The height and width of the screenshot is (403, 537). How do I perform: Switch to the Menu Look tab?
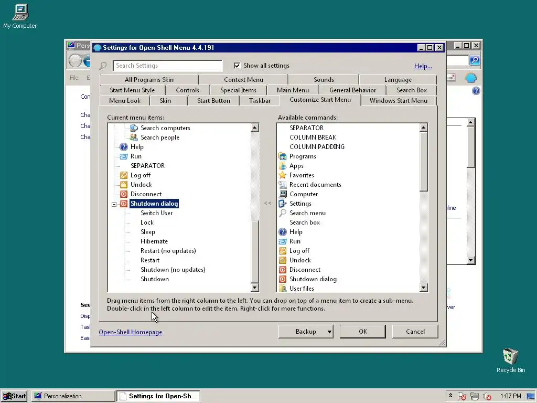(x=125, y=101)
